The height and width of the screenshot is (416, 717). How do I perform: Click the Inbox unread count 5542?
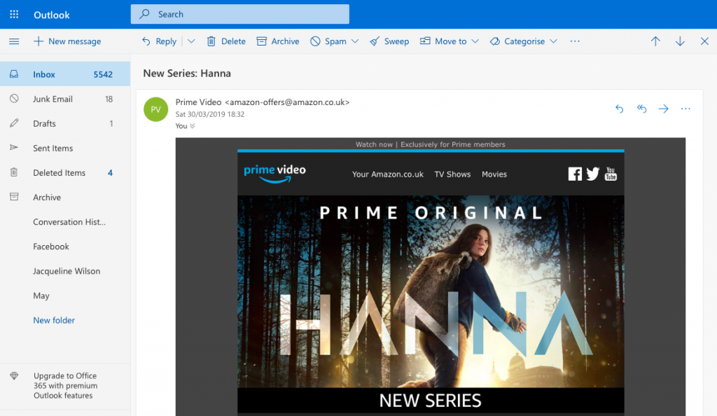tap(103, 74)
